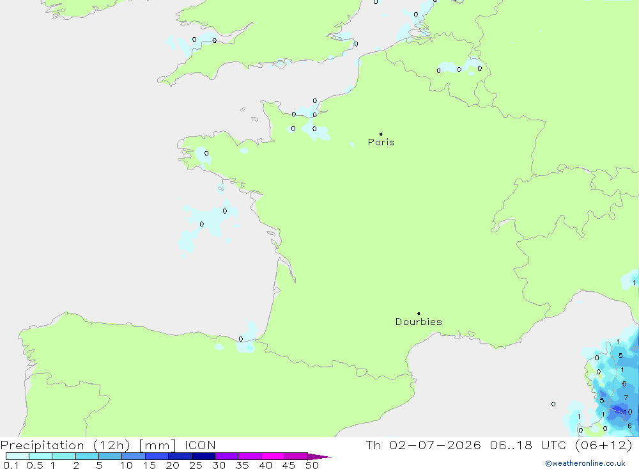Pick the 25–30 mm navy legend swatch
This screenshot has height=469, width=639.
[203, 456]
